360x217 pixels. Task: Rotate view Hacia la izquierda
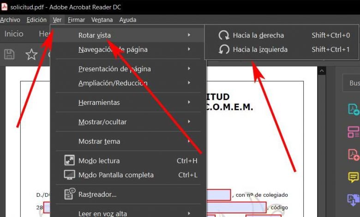(282, 49)
